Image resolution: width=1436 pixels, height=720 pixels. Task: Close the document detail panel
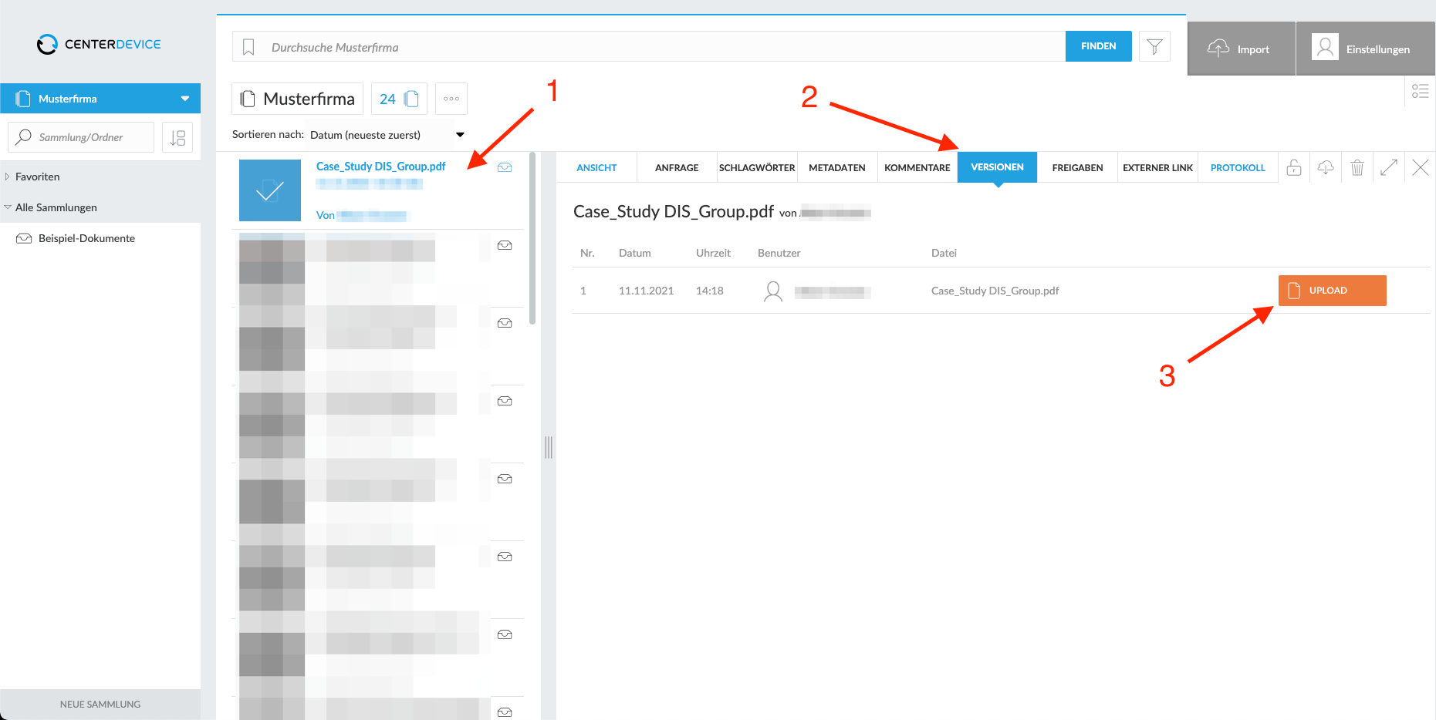1421,167
